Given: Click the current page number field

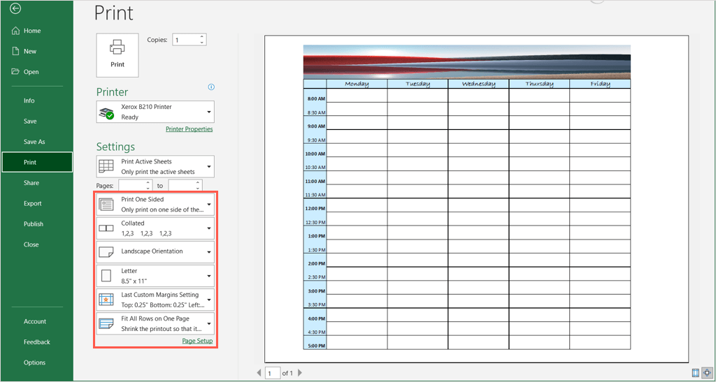Looking at the screenshot, I should 272,374.
